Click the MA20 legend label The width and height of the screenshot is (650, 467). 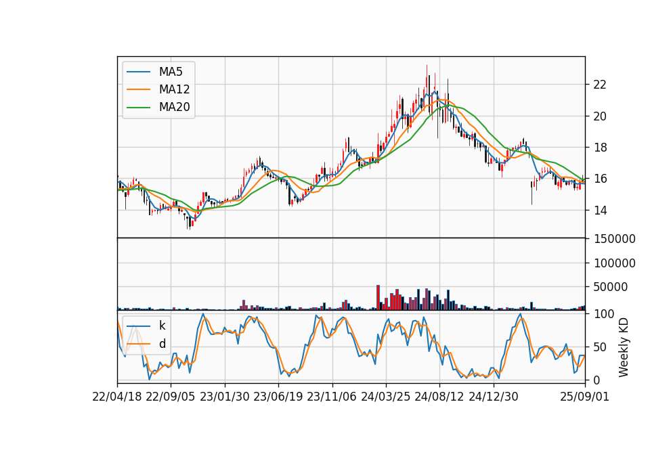tap(174, 108)
